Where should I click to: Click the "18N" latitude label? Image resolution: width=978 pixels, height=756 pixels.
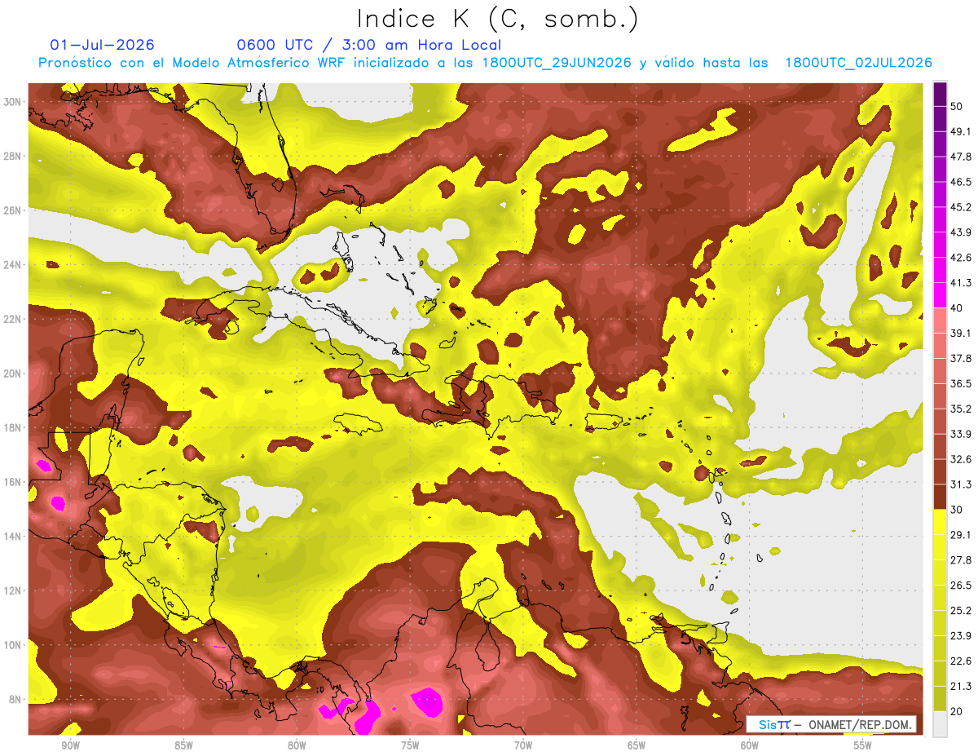tap(12, 428)
